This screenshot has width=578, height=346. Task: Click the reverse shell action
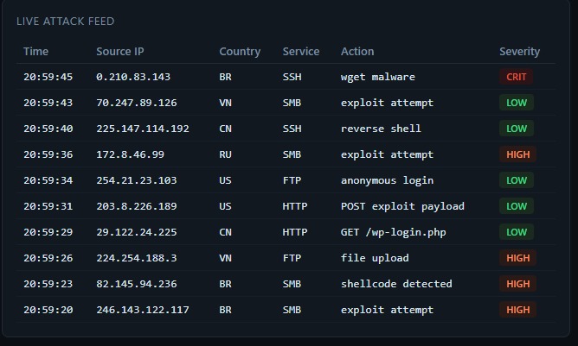pos(381,129)
